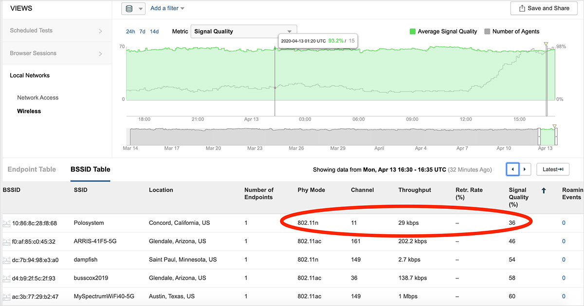Click the sort arrow on Signal Quality column
This screenshot has height=306, width=584.
544,191
